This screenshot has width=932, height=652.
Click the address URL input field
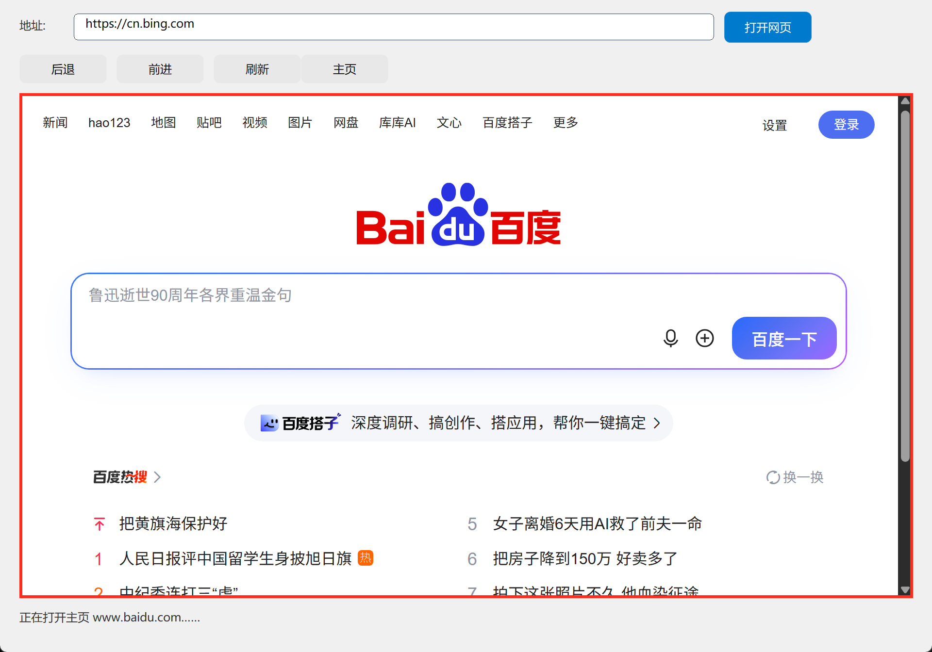(394, 27)
